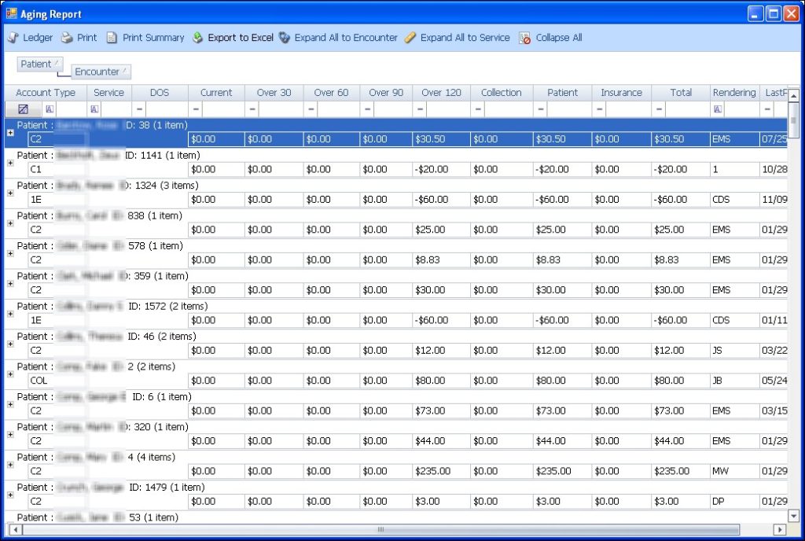Click Patient column filter operator icon

point(541,109)
